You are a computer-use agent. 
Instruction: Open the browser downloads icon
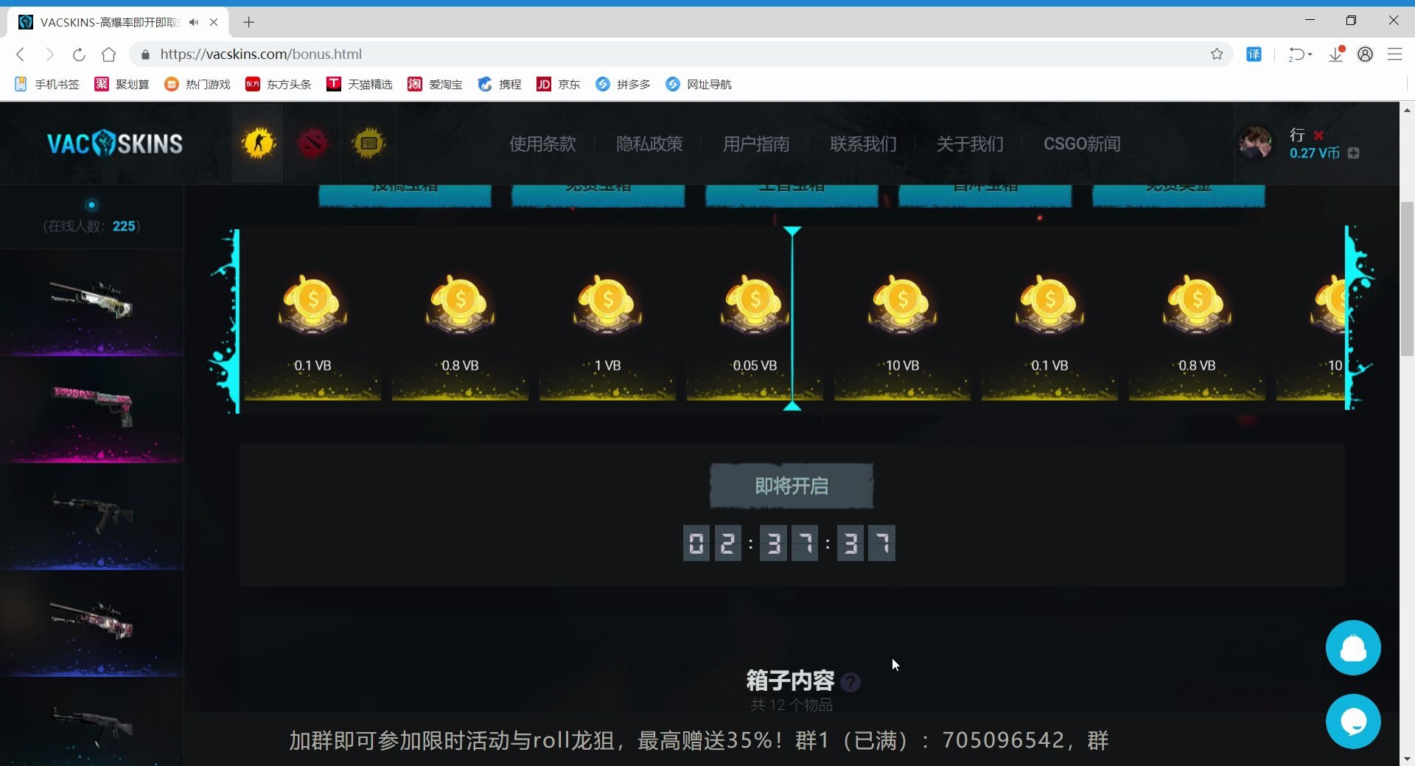[1335, 55]
